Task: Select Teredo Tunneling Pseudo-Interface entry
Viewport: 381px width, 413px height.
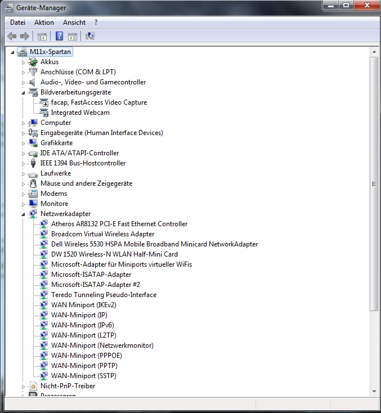Action: tap(104, 295)
